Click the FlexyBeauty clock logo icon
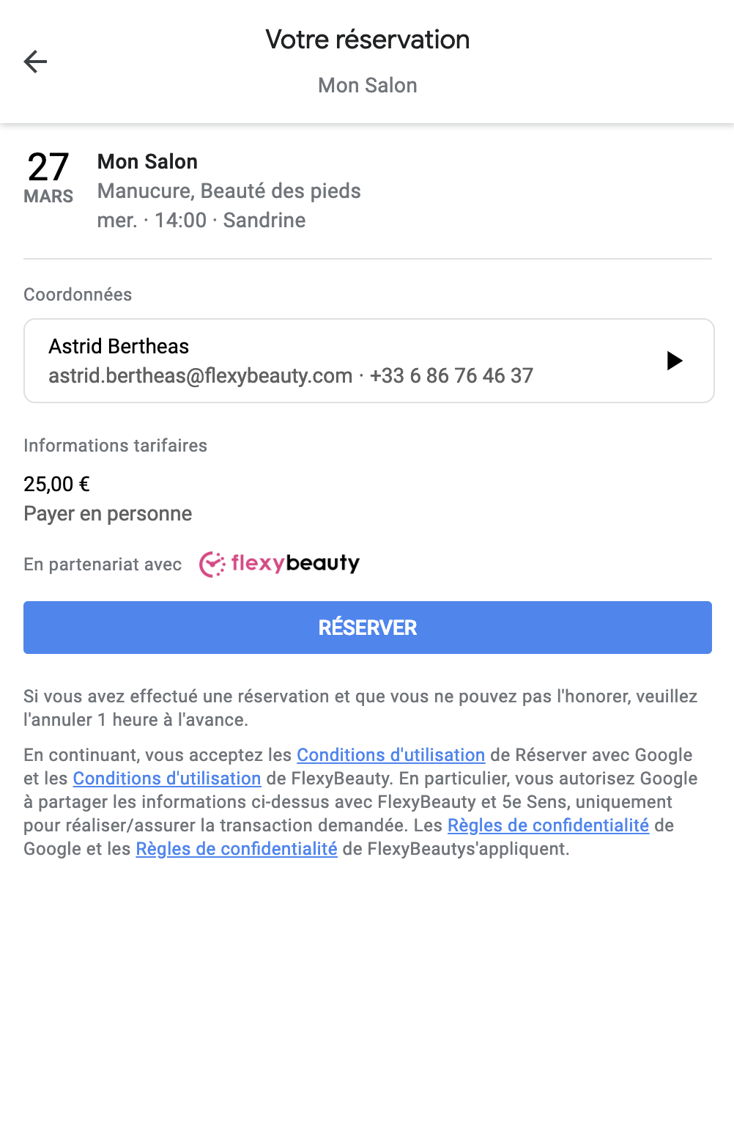 [x=212, y=564]
